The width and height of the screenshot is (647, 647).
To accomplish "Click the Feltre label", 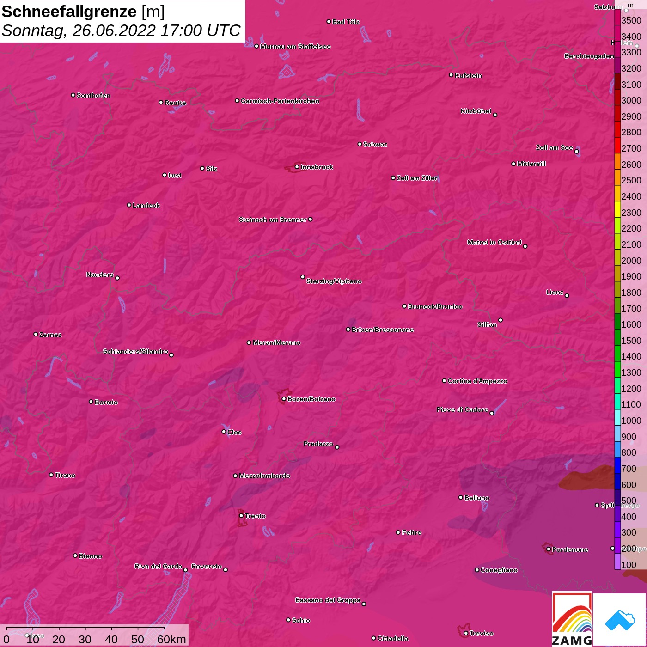I will (x=412, y=532).
